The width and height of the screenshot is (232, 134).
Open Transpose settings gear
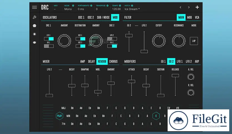click(108, 6)
